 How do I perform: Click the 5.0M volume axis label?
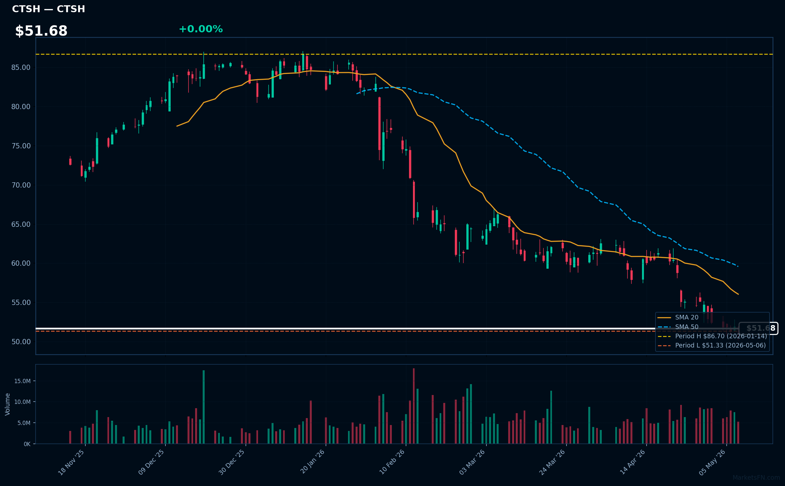click(x=24, y=423)
